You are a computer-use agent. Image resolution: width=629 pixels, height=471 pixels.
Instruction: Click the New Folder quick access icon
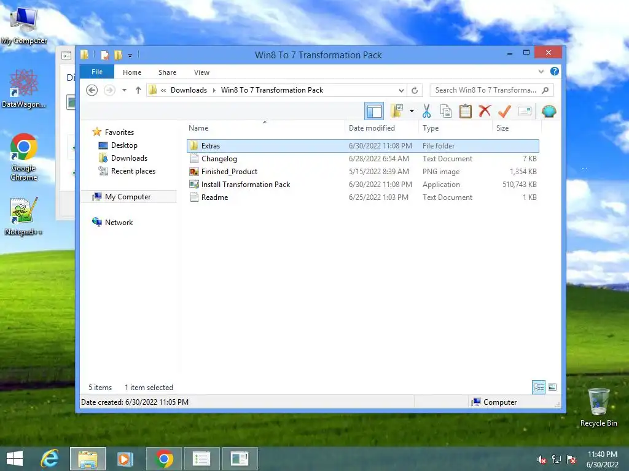[118, 55]
